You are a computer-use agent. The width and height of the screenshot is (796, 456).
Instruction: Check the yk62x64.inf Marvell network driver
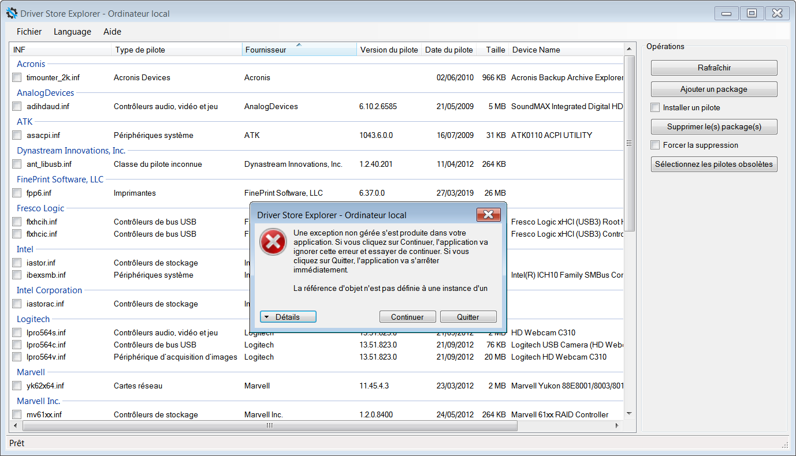coord(17,386)
